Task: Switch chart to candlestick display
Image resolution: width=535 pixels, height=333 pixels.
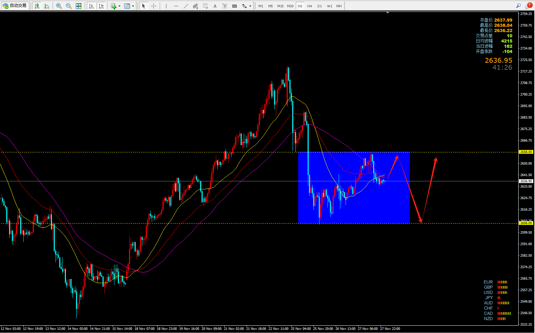Action: pyautogui.click(x=37, y=6)
